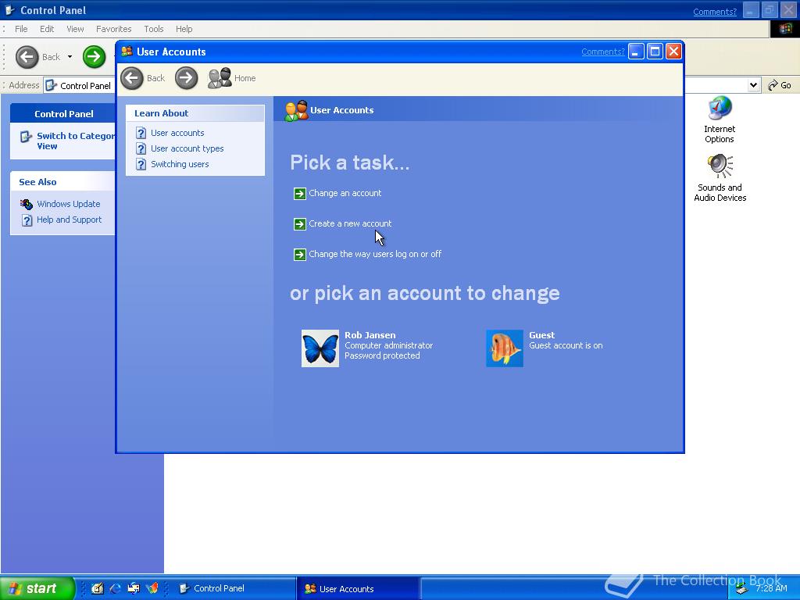Click Switch to Category View link
This screenshot has width=800, height=600.
point(76,141)
